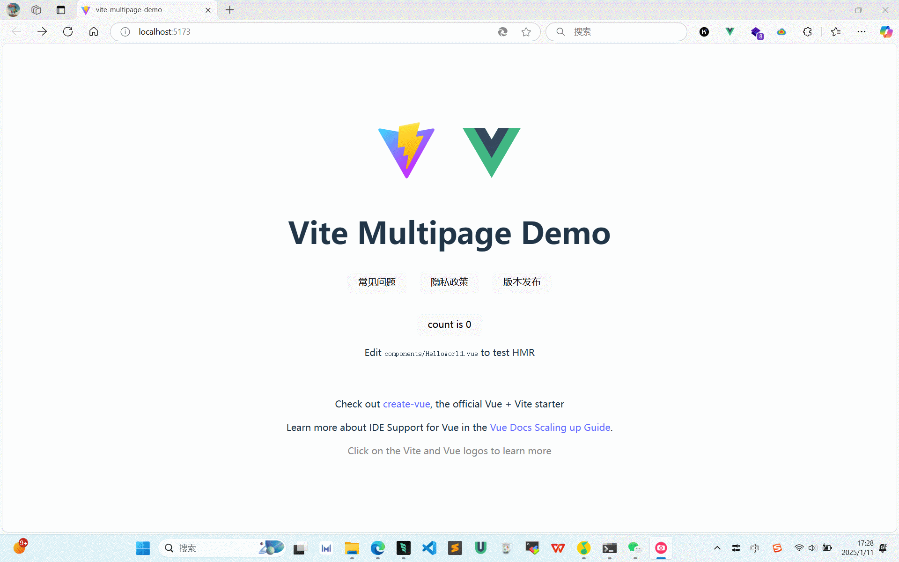View site information icon in address bar

[125, 32]
